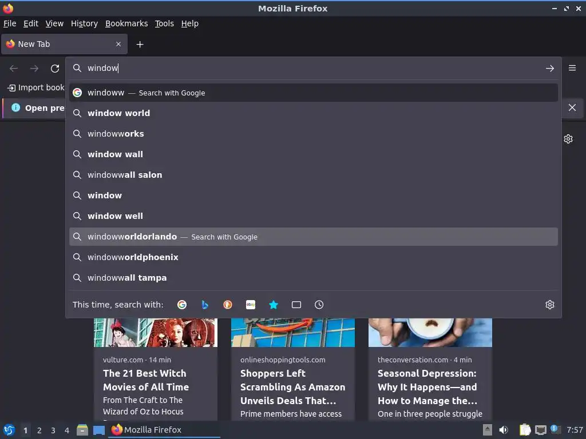
Task: Switch to workspace 2 in taskbar
Action: [39, 430]
